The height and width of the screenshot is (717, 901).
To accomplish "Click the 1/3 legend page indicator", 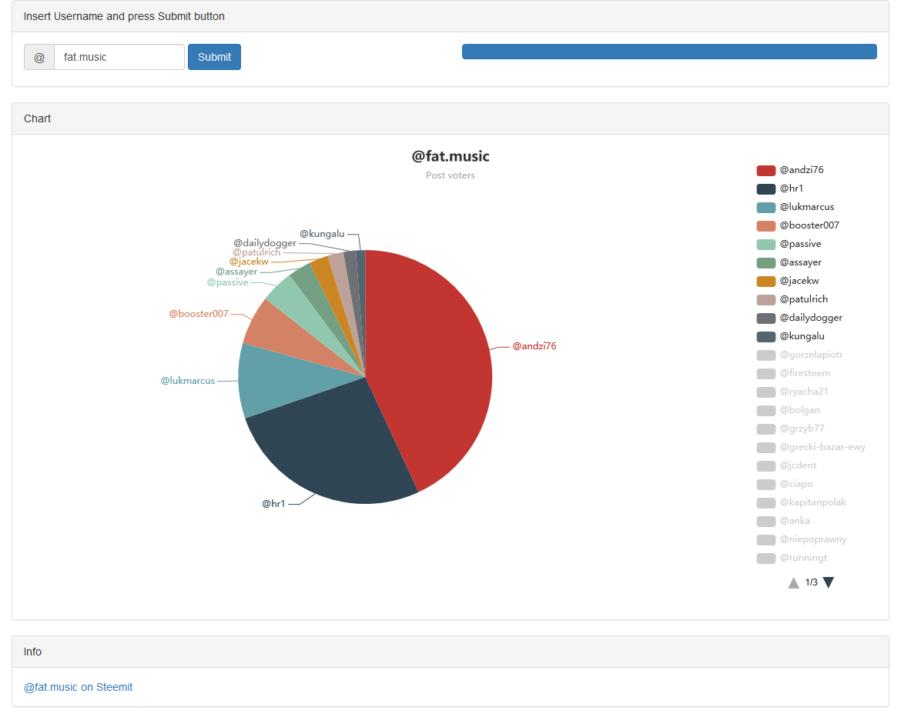I will point(811,582).
